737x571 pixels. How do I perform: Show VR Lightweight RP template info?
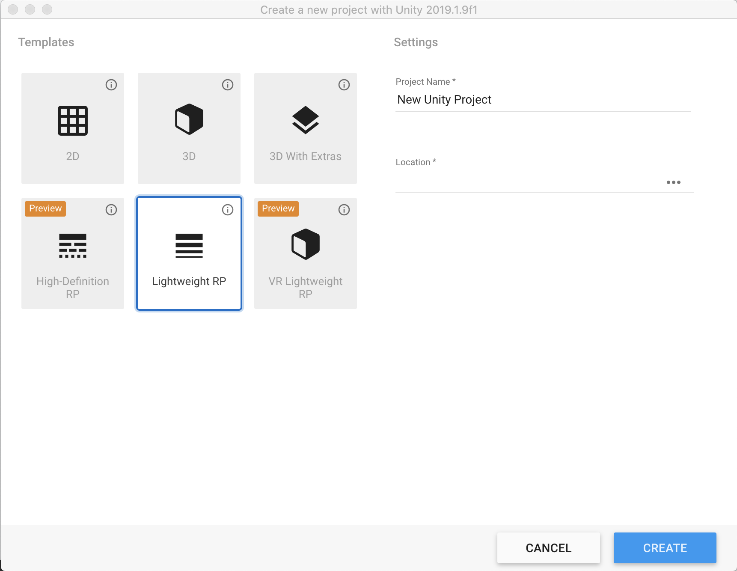[x=344, y=210]
